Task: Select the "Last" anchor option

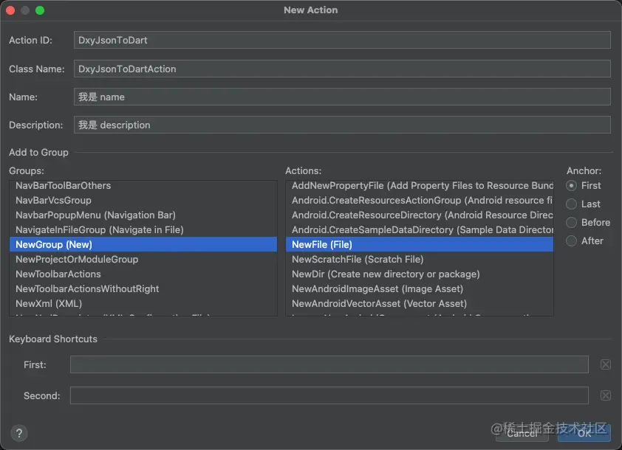Action: tap(572, 204)
